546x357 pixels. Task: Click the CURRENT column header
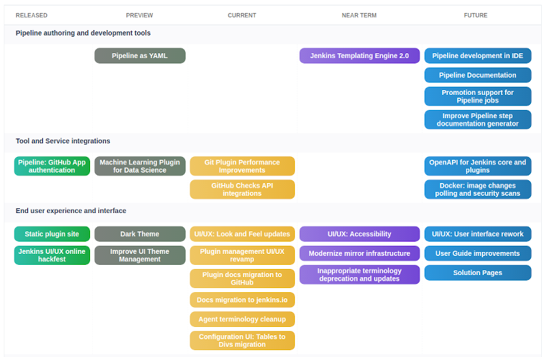pos(242,15)
